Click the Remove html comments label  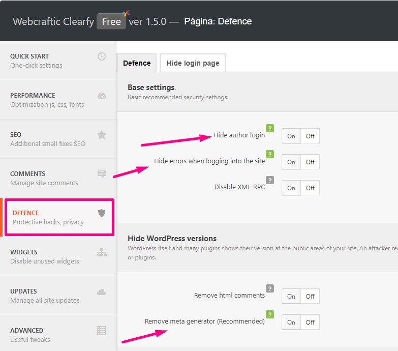(x=229, y=296)
